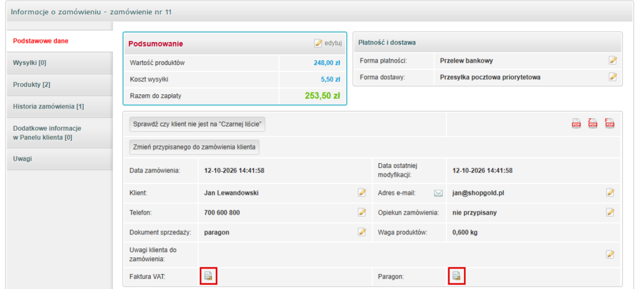Open the PDF icon marked with F
Screen dimensions: 635x289
click(610, 123)
